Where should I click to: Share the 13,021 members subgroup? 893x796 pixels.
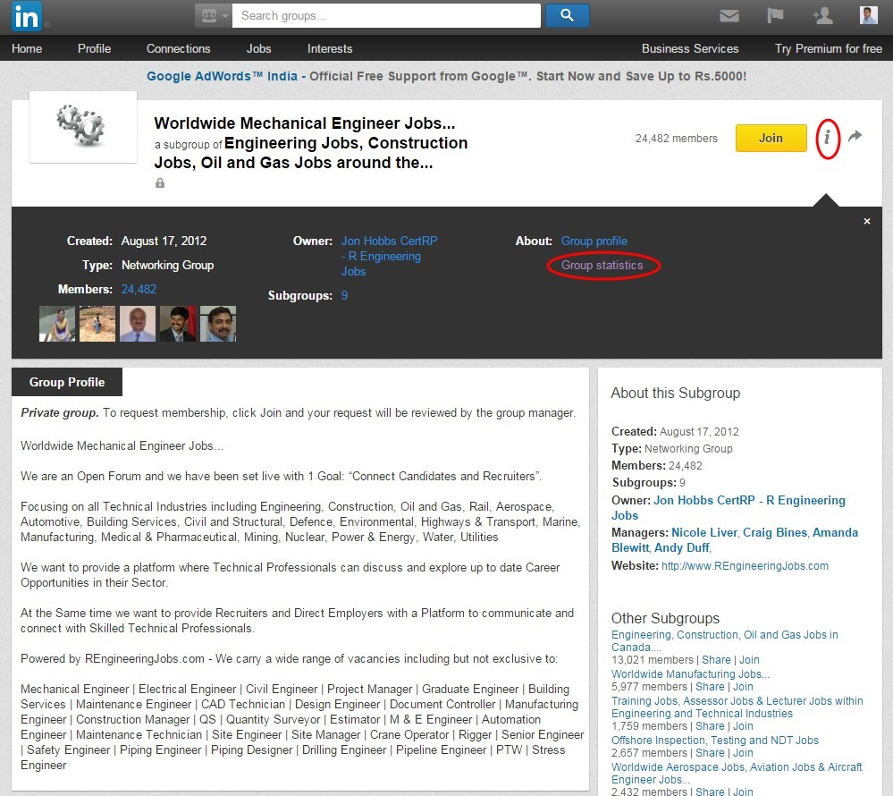[x=716, y=660]
